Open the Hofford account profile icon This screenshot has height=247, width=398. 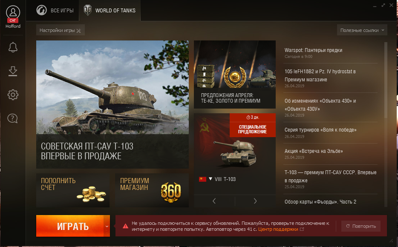click(x=13, y=13)
